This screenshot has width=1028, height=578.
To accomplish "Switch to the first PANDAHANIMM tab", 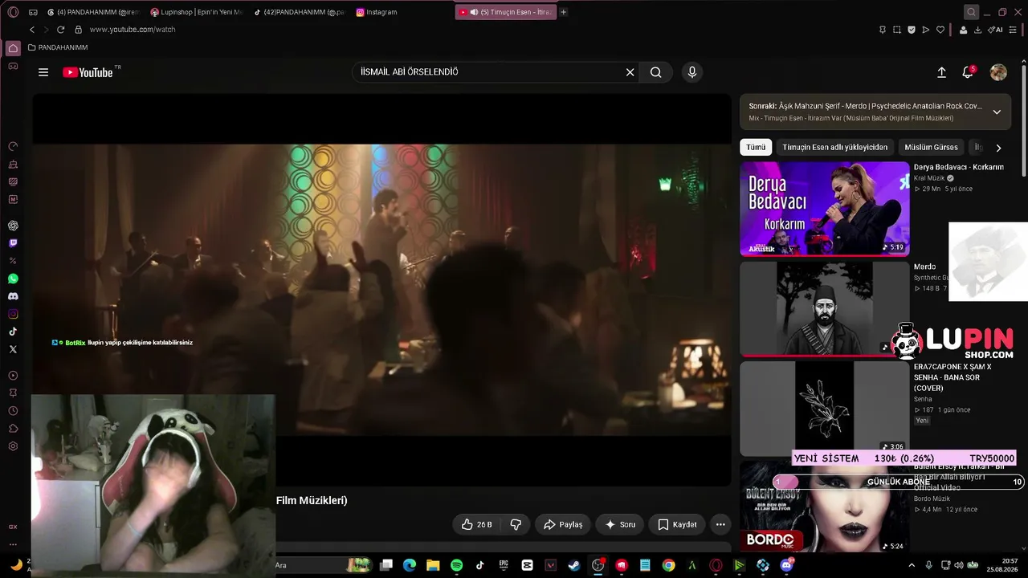I will [x=93, y=12].
